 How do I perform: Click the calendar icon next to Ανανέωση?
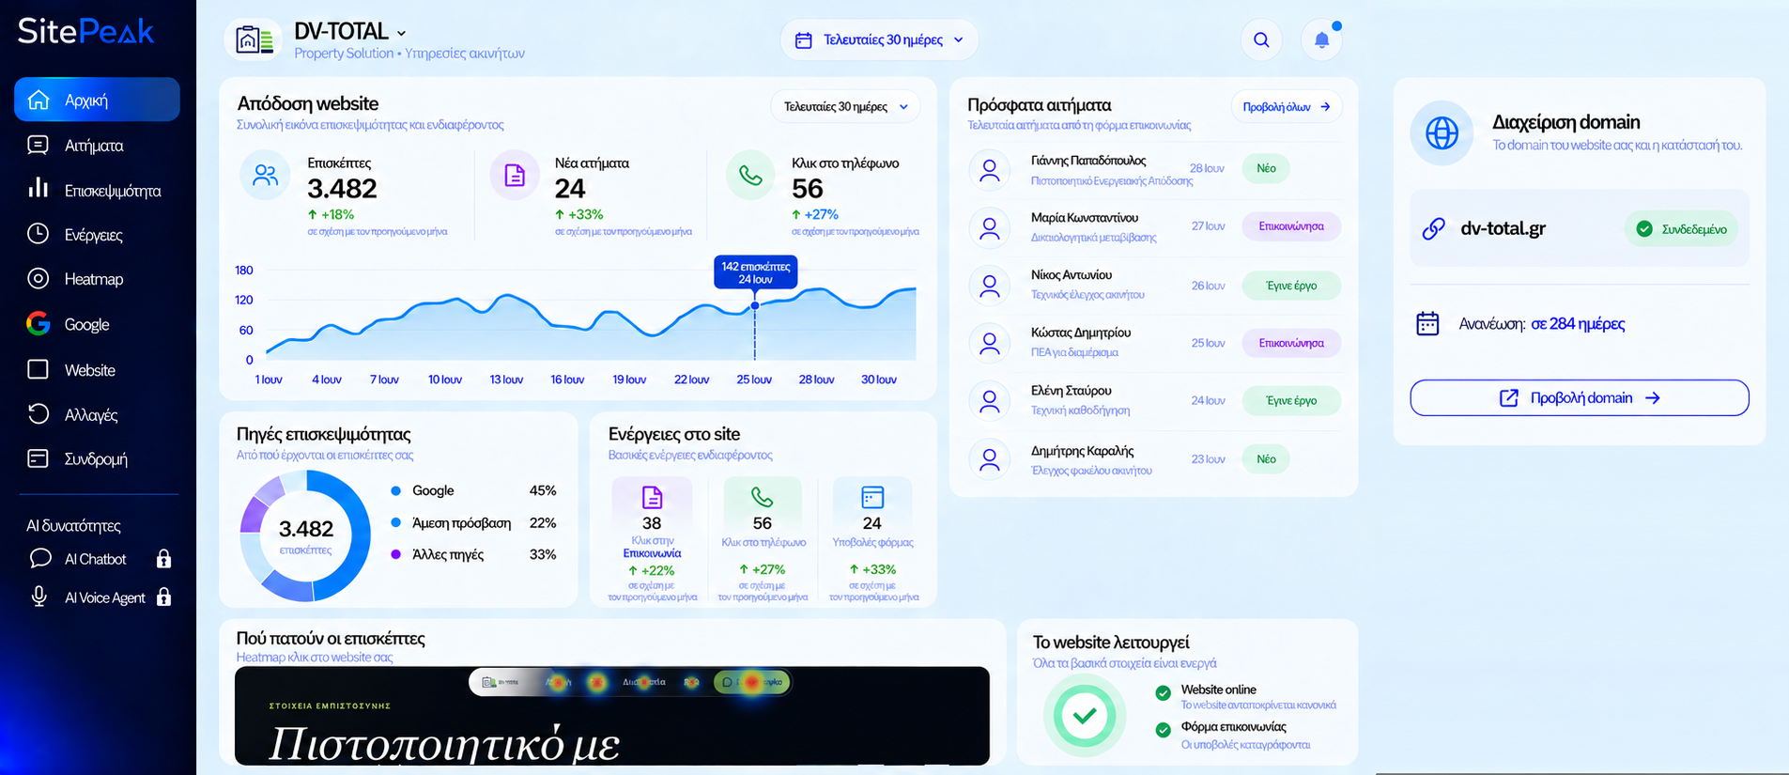pos(1427,323)
